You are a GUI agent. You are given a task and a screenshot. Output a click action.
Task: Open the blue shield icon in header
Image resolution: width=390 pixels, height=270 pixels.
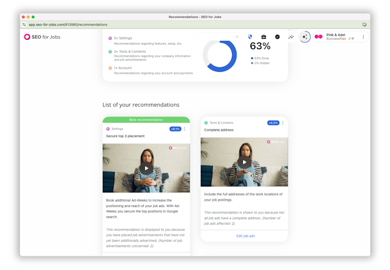pos(250,37)
